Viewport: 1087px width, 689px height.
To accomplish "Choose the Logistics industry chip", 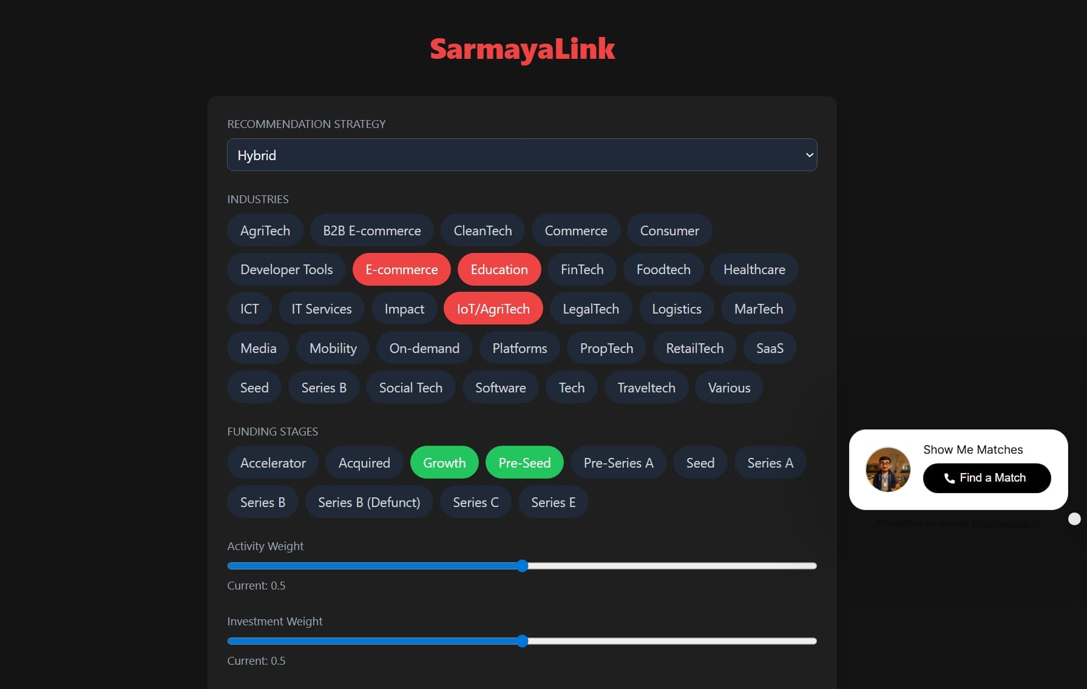I will [677, 309].
